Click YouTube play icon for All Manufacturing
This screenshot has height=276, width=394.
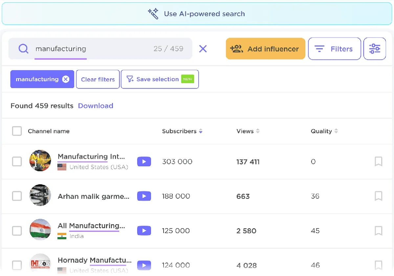(x=144, y=230)
